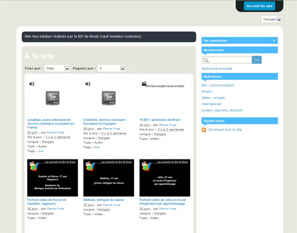Click the sve tag under Jonathan item
Image resolution: width=297 pixels, height=233 pixels.
click(x=40, y=151)
